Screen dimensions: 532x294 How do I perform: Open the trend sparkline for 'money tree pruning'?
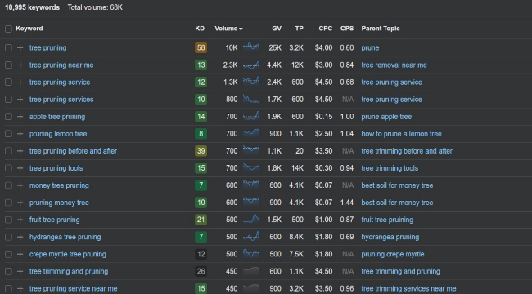tap(251, 185)
